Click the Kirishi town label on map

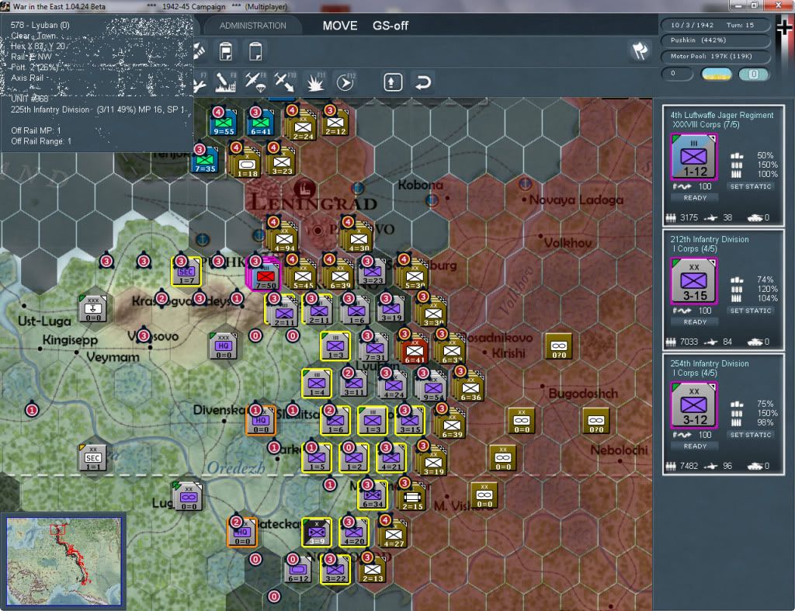[509, 353]
